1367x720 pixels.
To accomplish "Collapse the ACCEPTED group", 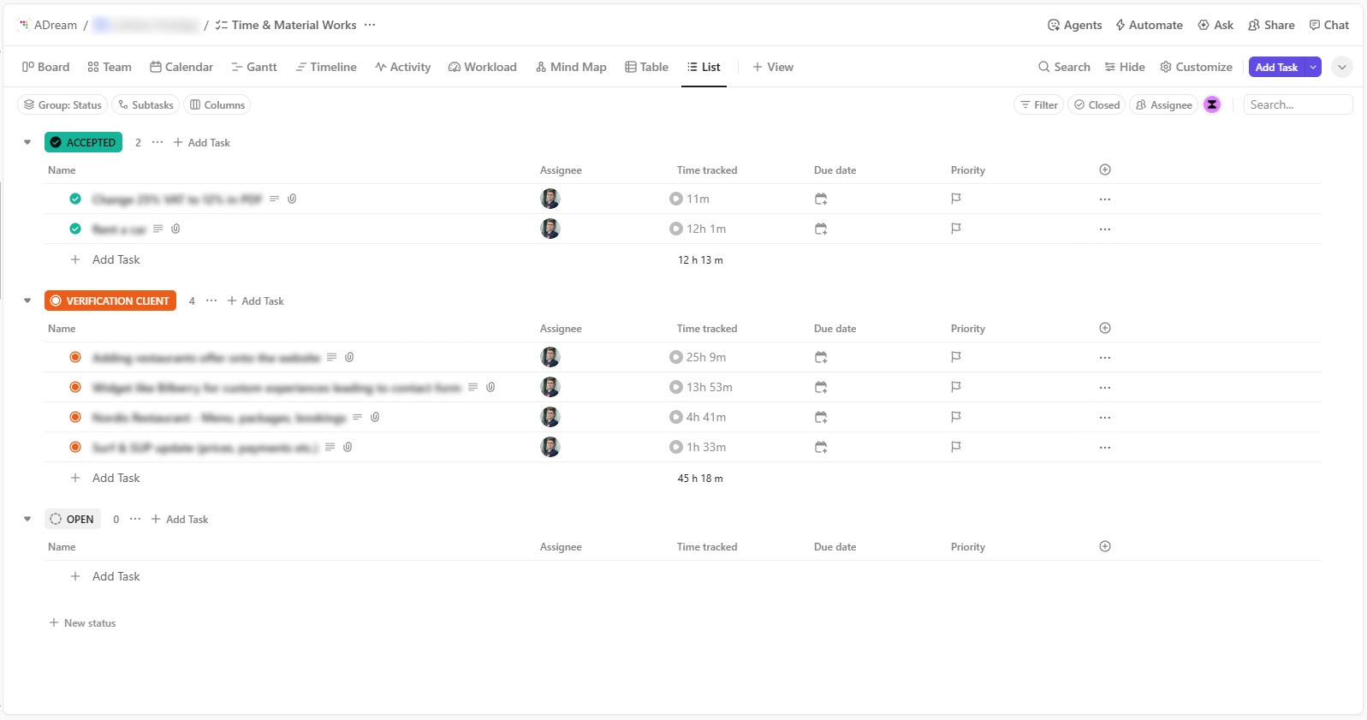I will click(27, 142).
